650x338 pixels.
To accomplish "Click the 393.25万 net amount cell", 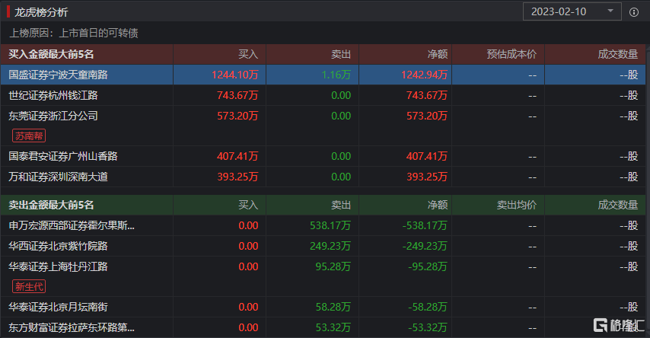I will point(427,177).
